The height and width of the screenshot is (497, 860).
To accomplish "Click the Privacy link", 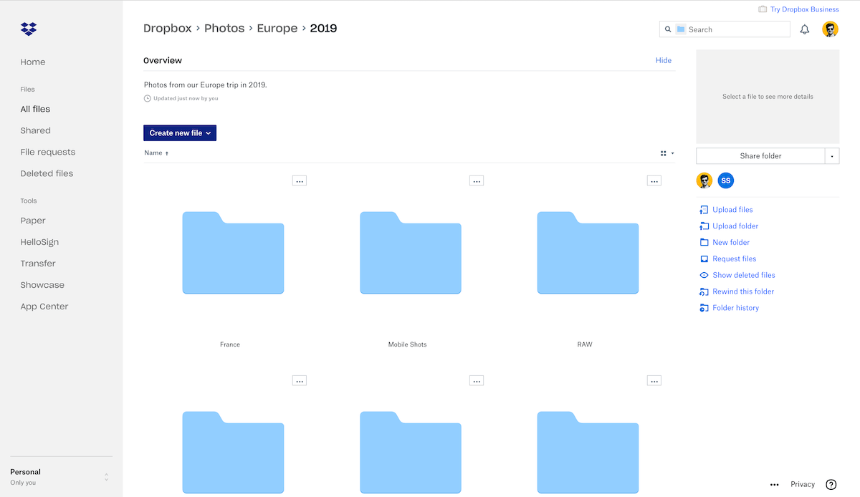I will 802,484.
